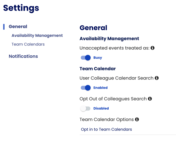The image size is (176, 142).
Task: Click info icon beside Unaccepted events treated as
Action: pyautogui.click(x=152, y=48)
